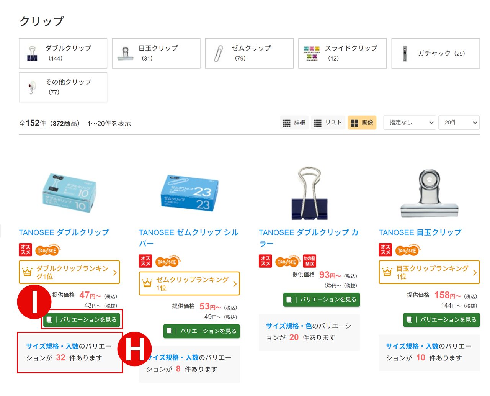
Task: Switch to リスト view mode
Action: pos(328,123)
